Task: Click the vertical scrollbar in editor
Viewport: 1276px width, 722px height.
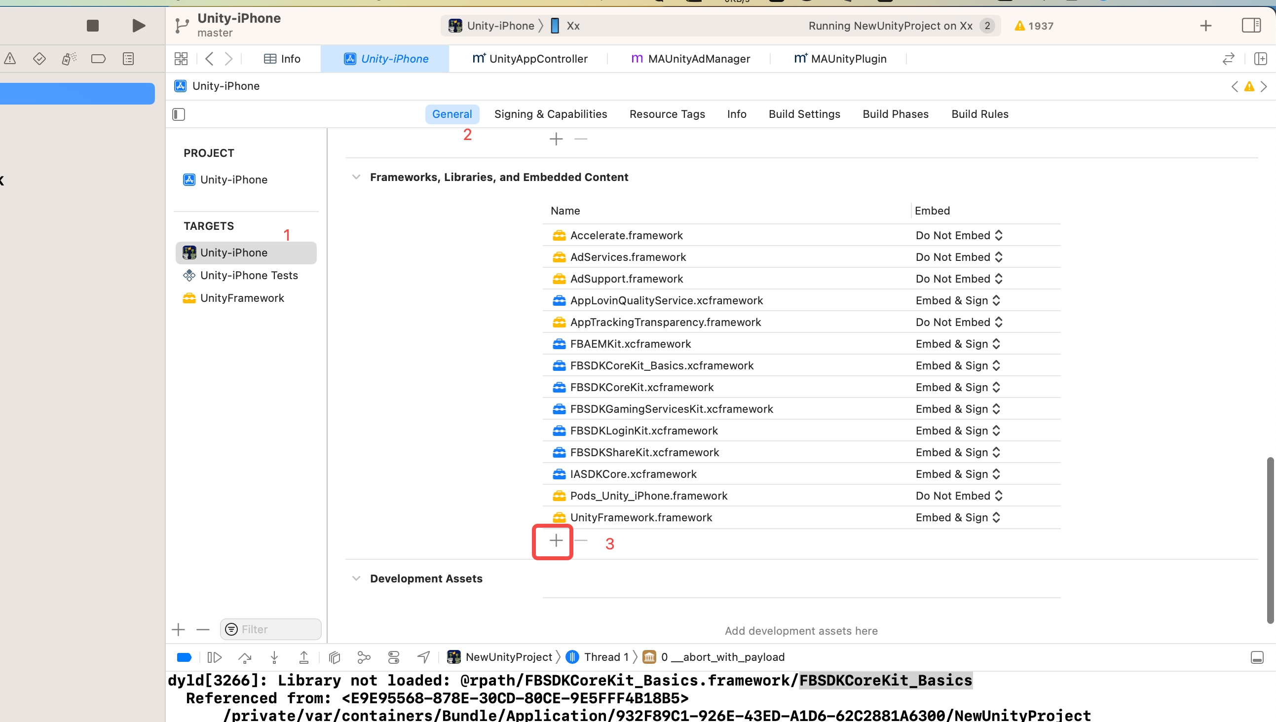Action: coord(1270,540)
